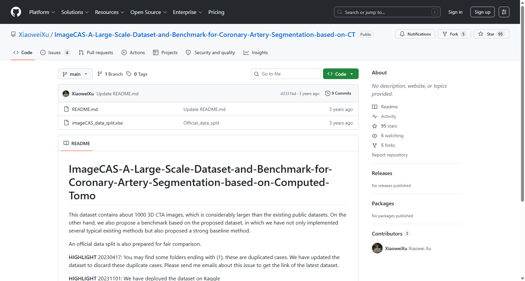Viewport: 525px width, 281px height.
Task: Select the README tab header
Action: [x=77, y=143]
